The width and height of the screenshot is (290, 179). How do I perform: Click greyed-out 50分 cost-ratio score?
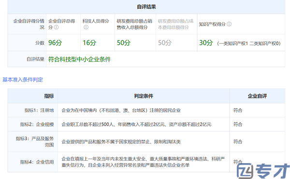(x=165, y=43)
